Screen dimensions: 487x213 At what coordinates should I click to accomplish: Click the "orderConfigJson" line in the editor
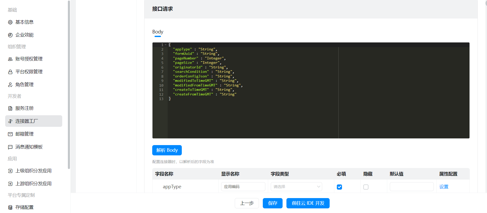point(203,76)
